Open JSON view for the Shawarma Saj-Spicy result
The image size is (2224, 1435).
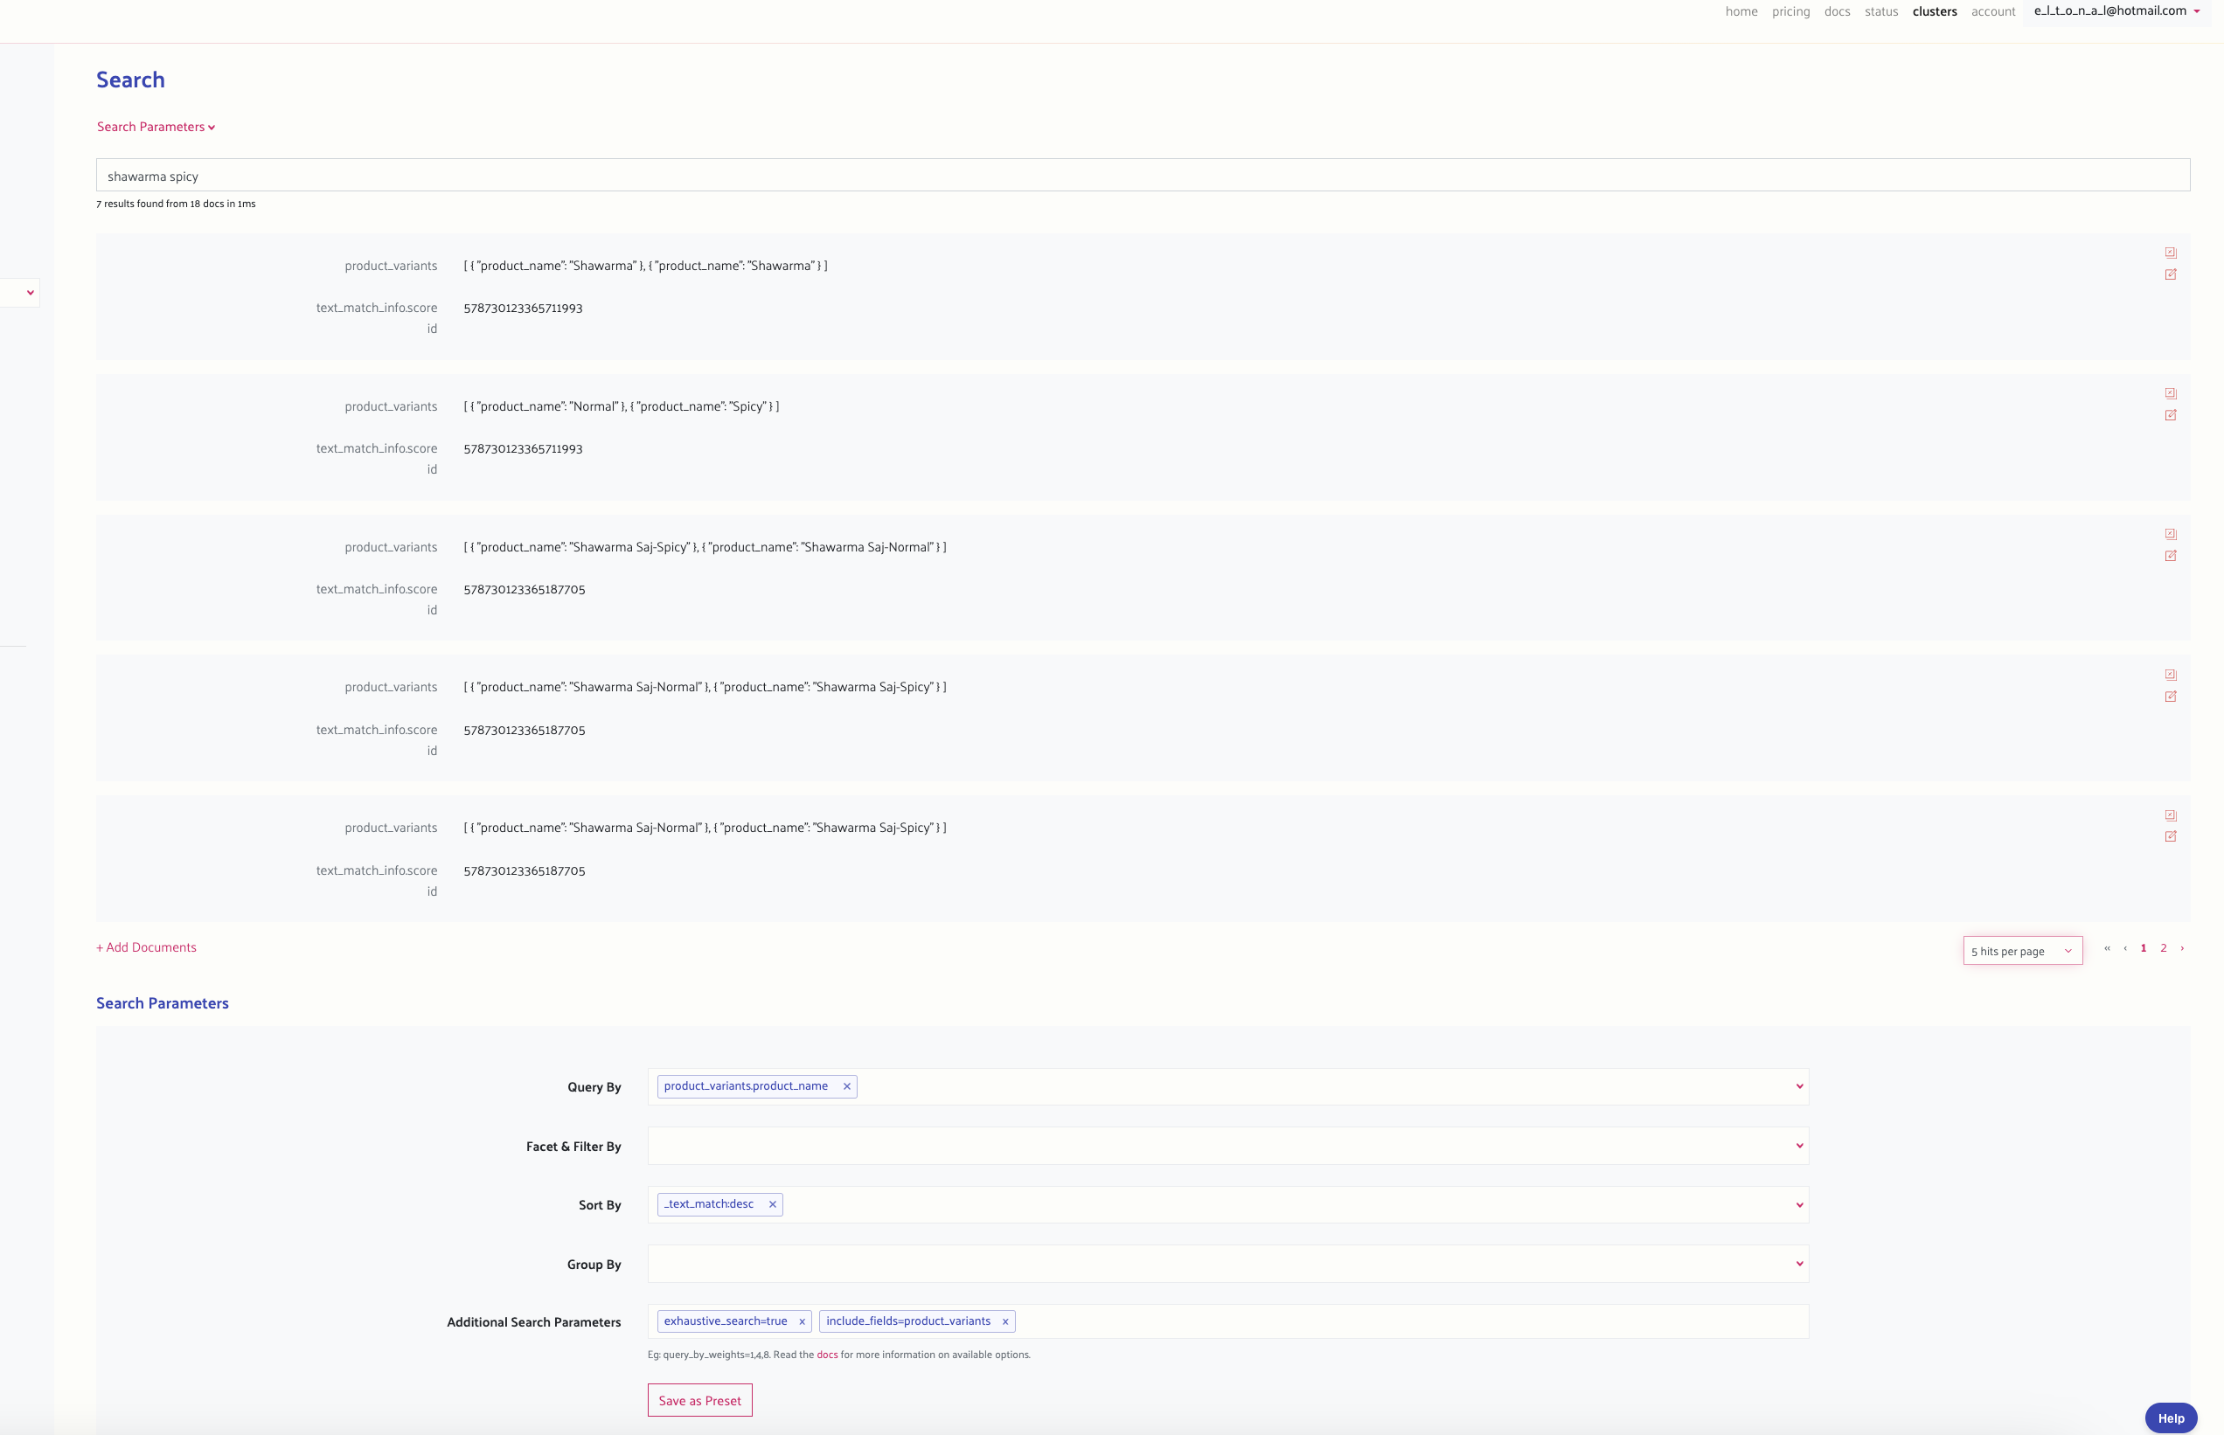[x=2171, y=534]
